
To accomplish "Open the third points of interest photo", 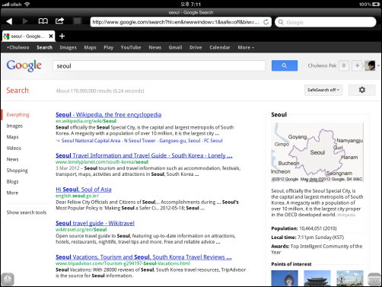I will point(350,278).
